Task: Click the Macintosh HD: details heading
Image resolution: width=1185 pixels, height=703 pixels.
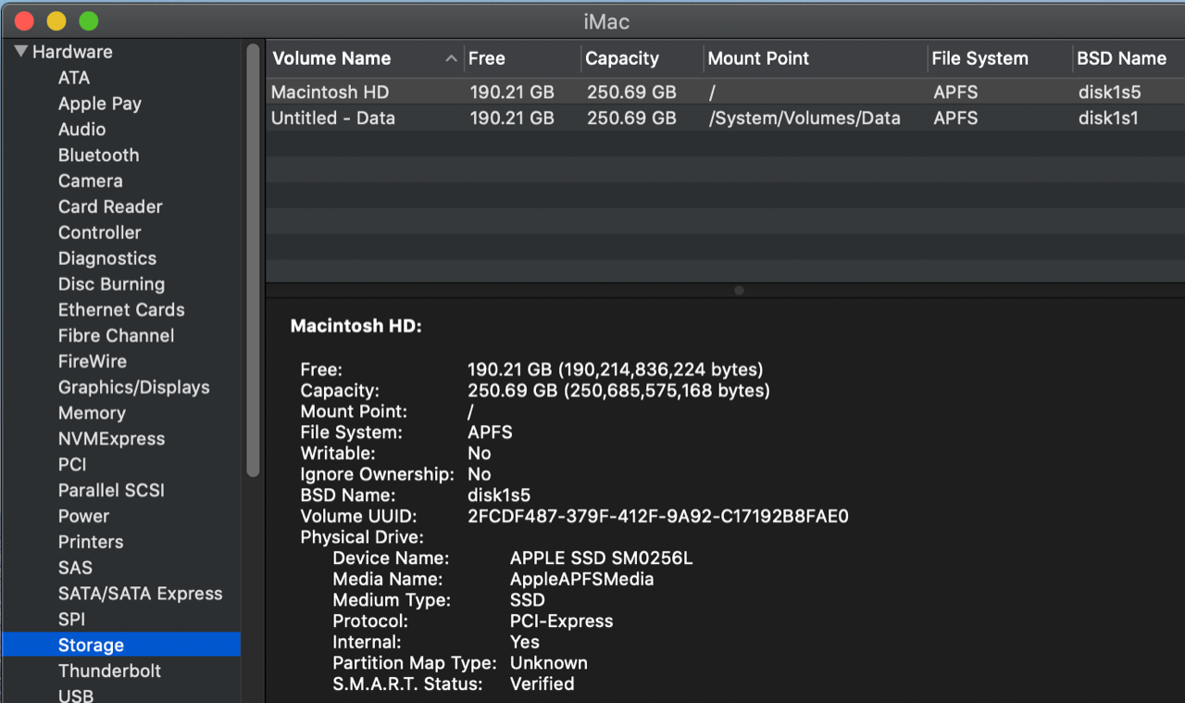Action: tap(355, 326)
